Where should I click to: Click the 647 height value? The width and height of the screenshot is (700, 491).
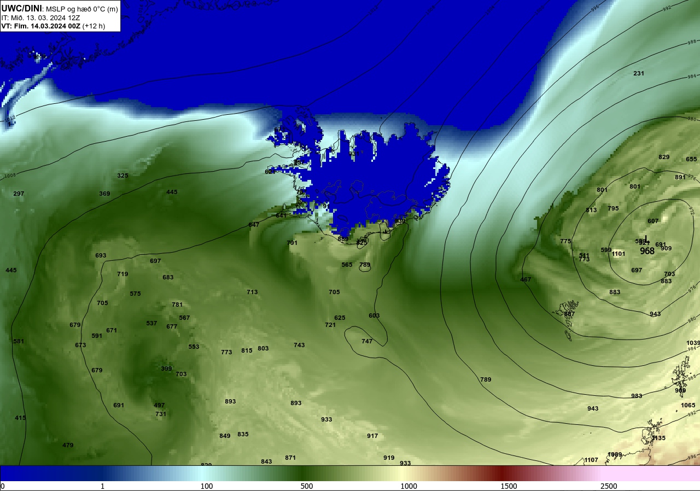click(x=254, y=225)
